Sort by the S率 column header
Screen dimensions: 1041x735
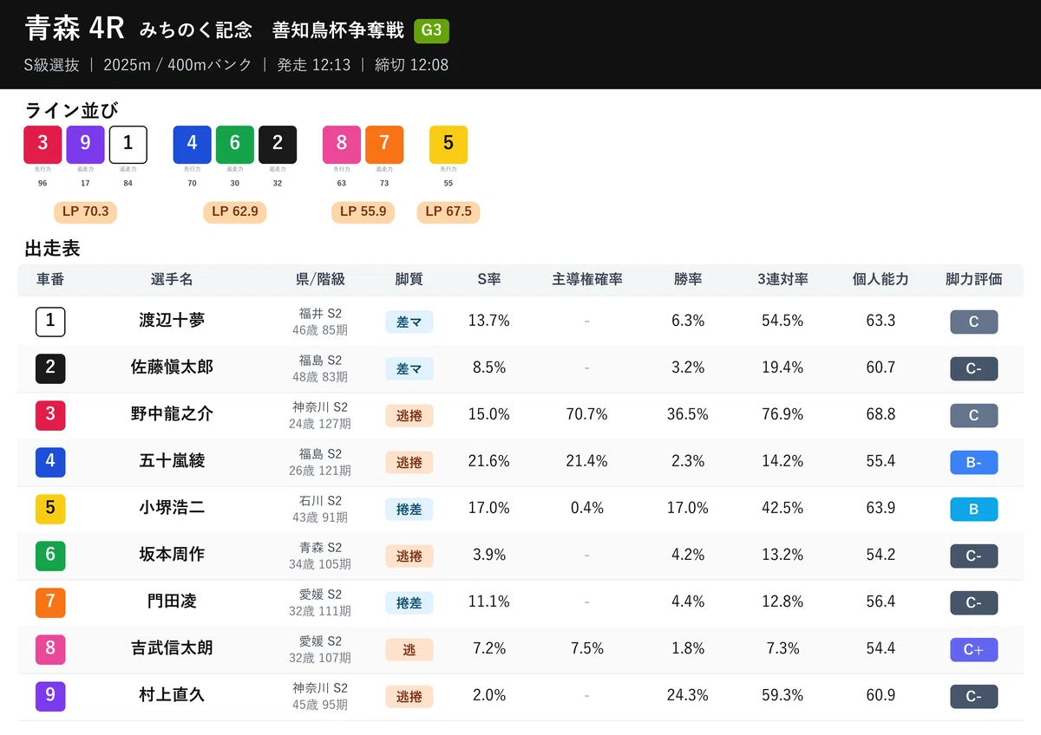[x=489, y=279]
